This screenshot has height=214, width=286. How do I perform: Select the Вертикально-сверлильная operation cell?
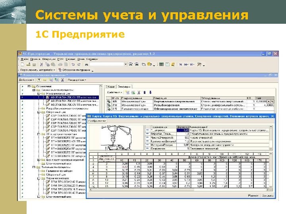pyautogui.click(x=176, y=101)
